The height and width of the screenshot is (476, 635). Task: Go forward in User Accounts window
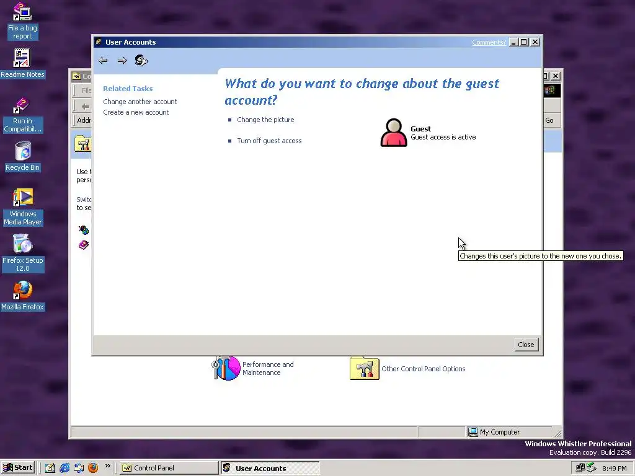coord(122,61)
